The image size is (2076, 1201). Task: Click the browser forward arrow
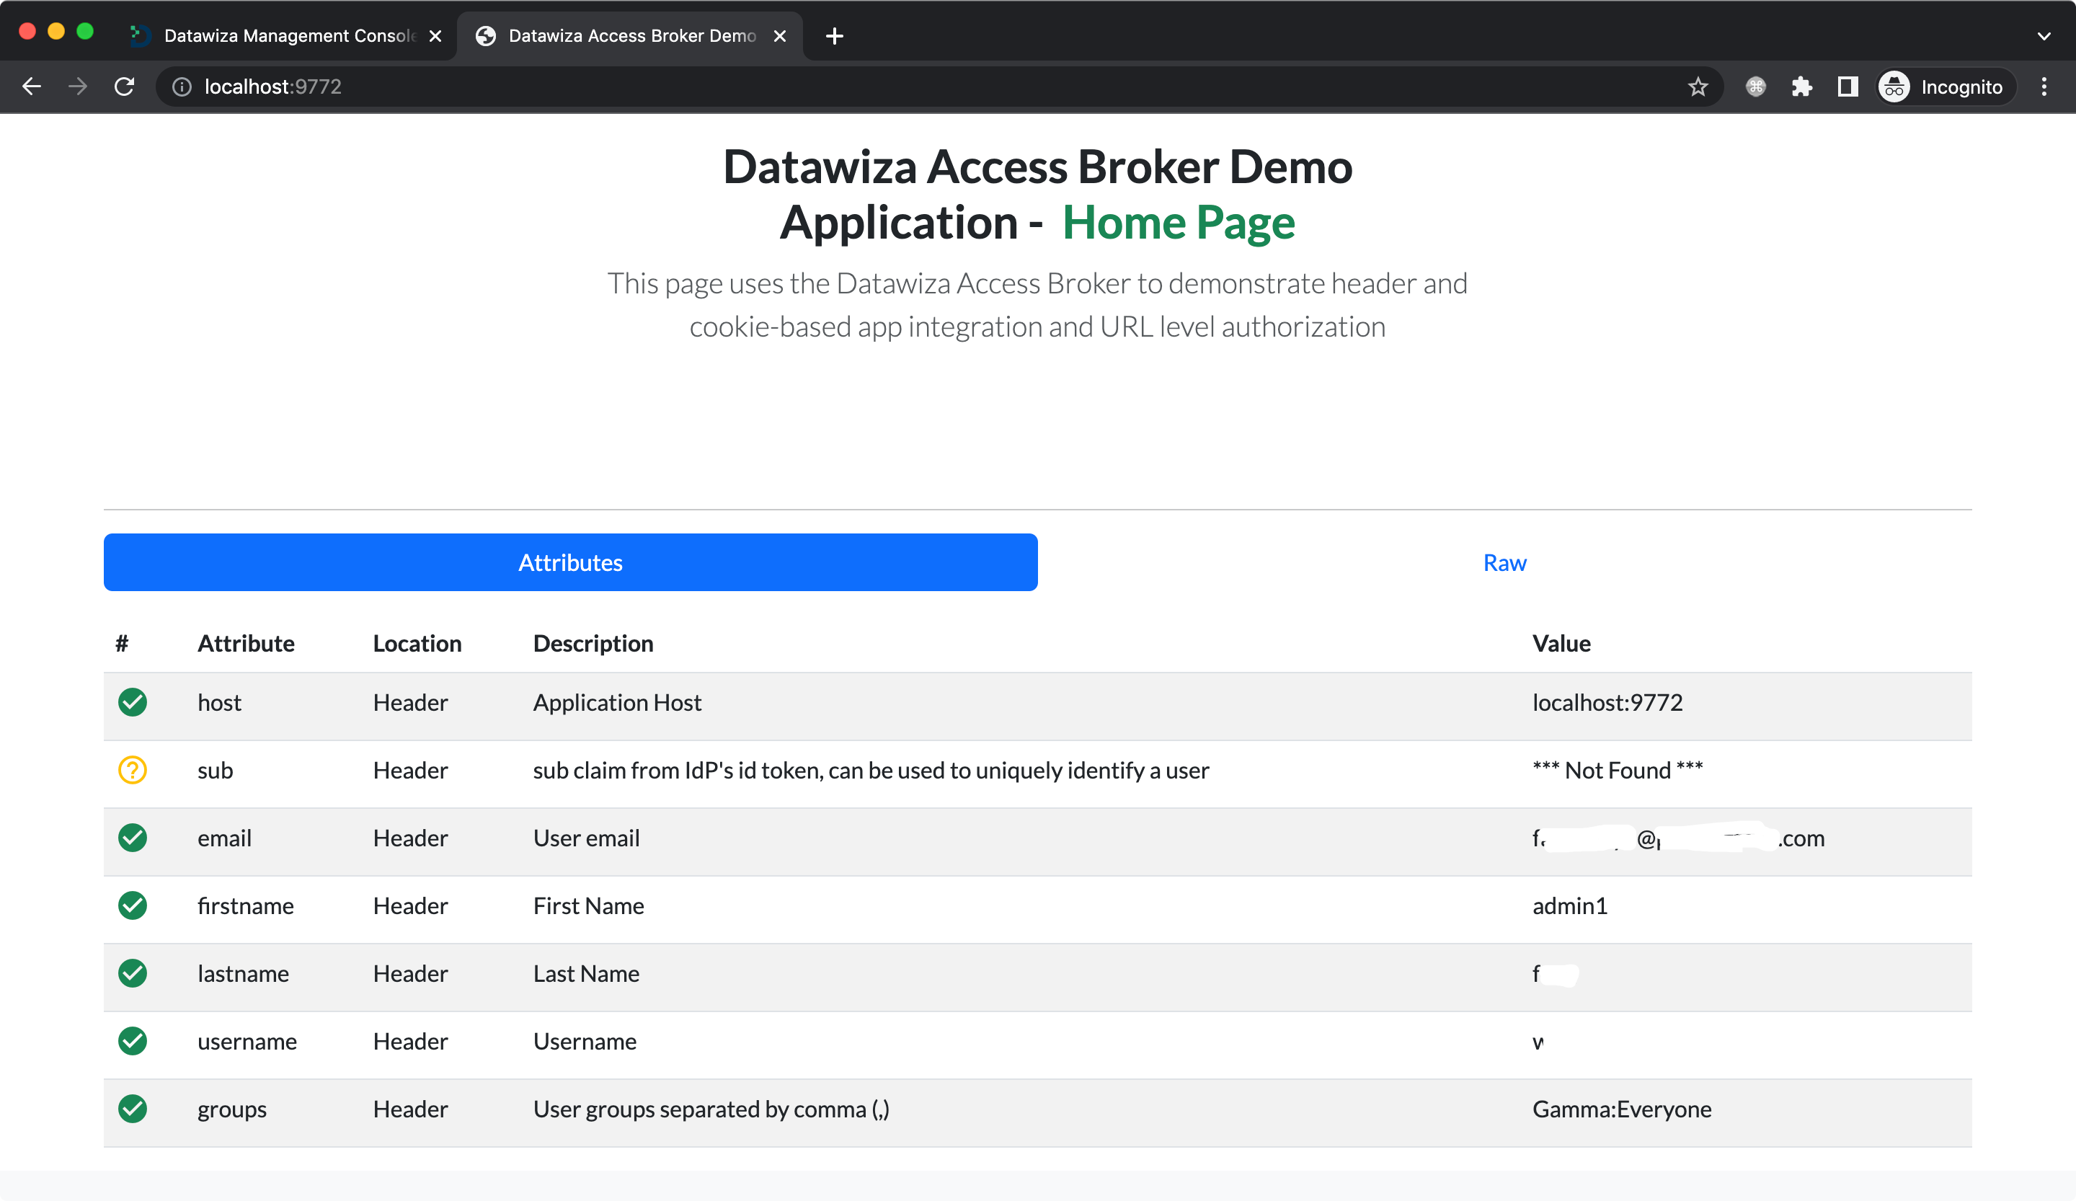point(77,87)
